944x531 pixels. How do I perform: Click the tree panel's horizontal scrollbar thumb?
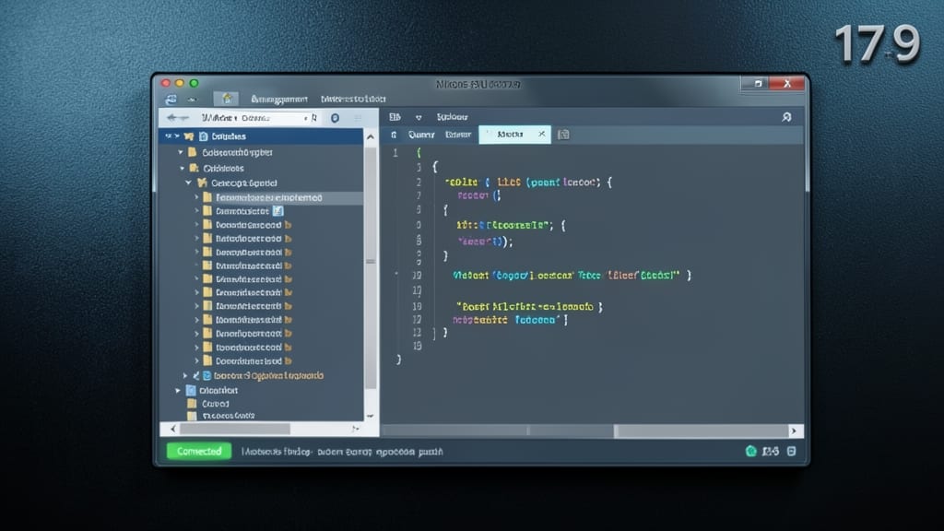click(x=235, y=429)
